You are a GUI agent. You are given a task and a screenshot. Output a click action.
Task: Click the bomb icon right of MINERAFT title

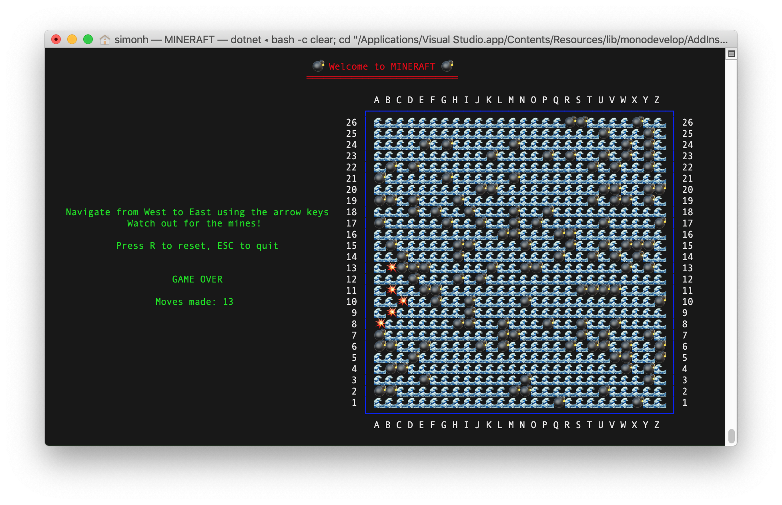pyautogui.click(x=447, y=66)
